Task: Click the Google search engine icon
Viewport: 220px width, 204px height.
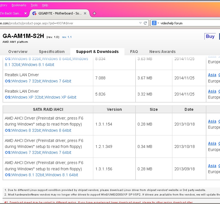Action: pos(154,23)
